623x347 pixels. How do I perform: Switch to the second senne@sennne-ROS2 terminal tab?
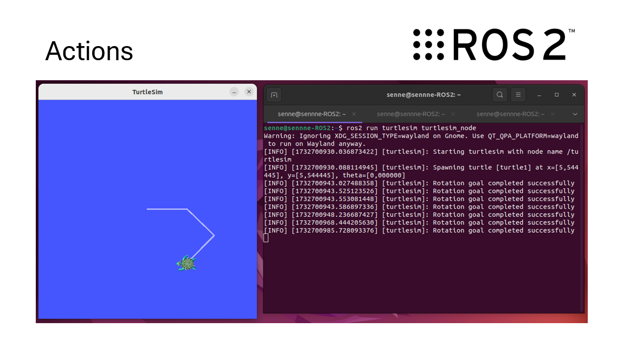[411, 114]
